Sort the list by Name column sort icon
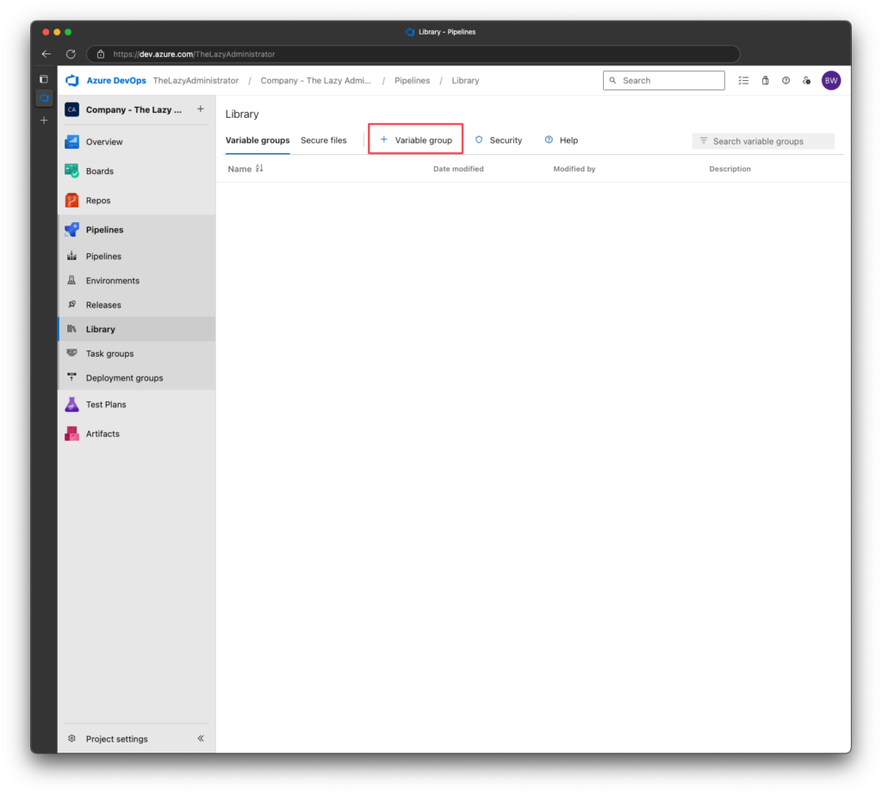This screenshot has width=882, height=794. [x=259, y=168]
